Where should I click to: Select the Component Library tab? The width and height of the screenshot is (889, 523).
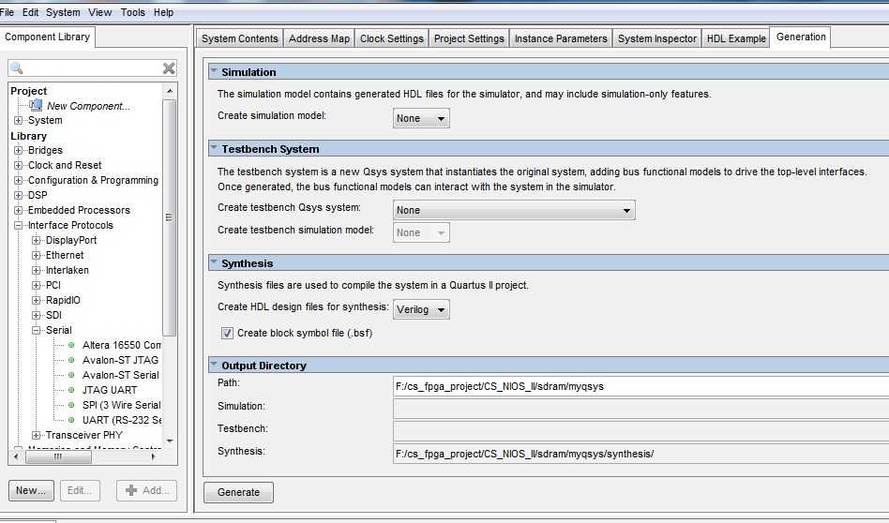[x=47, y=37]
